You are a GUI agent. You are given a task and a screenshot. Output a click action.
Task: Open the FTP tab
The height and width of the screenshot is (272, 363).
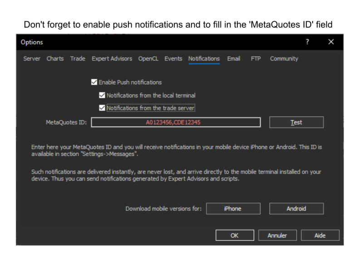256,59
